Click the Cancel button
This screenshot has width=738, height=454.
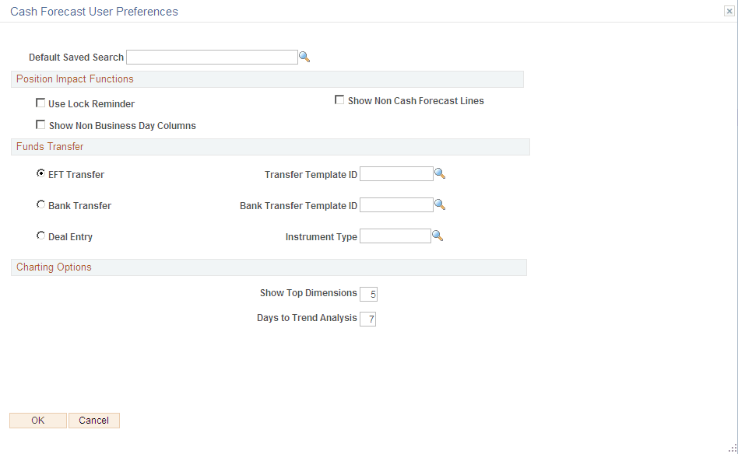tap(93, 420)
